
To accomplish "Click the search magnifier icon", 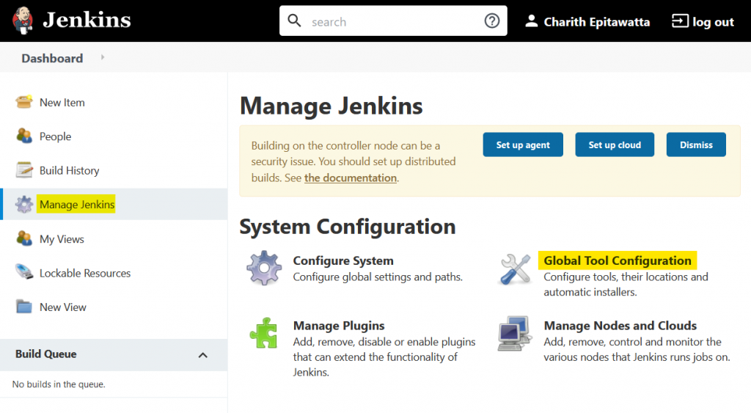I will (x=294, y=21).
